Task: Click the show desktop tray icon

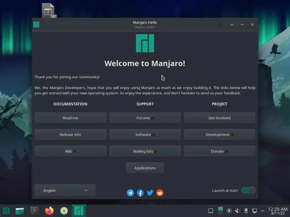Action: click(x=211, y=211)
